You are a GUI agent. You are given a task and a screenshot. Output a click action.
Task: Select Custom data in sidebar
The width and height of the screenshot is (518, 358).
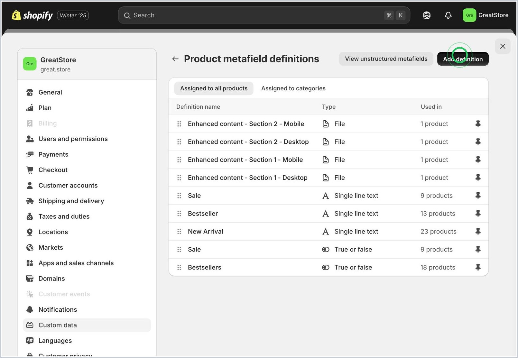pos(87,325)
